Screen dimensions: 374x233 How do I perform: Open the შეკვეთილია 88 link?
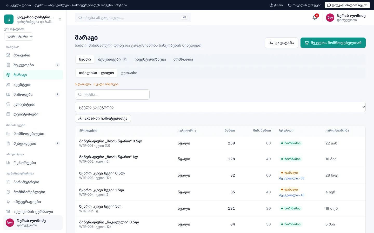[292, 178]
